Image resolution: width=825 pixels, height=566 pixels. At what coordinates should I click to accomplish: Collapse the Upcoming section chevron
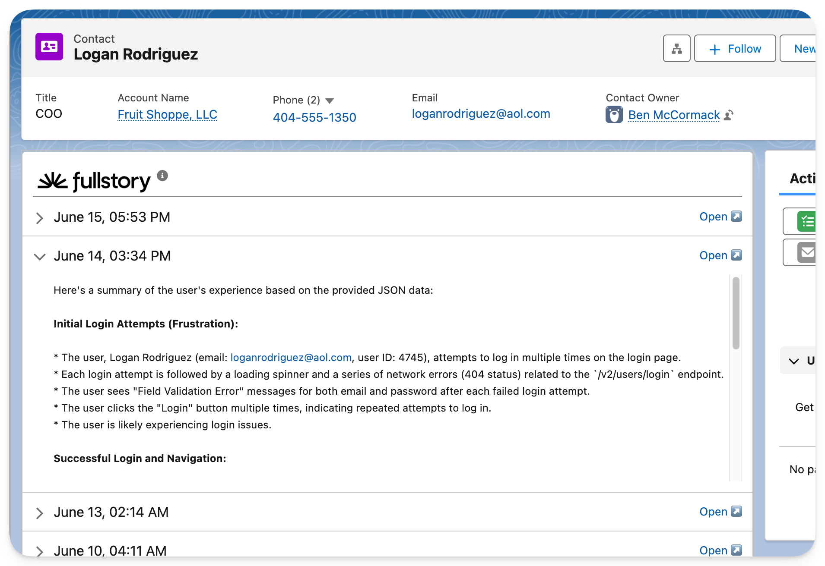(794, 361)
